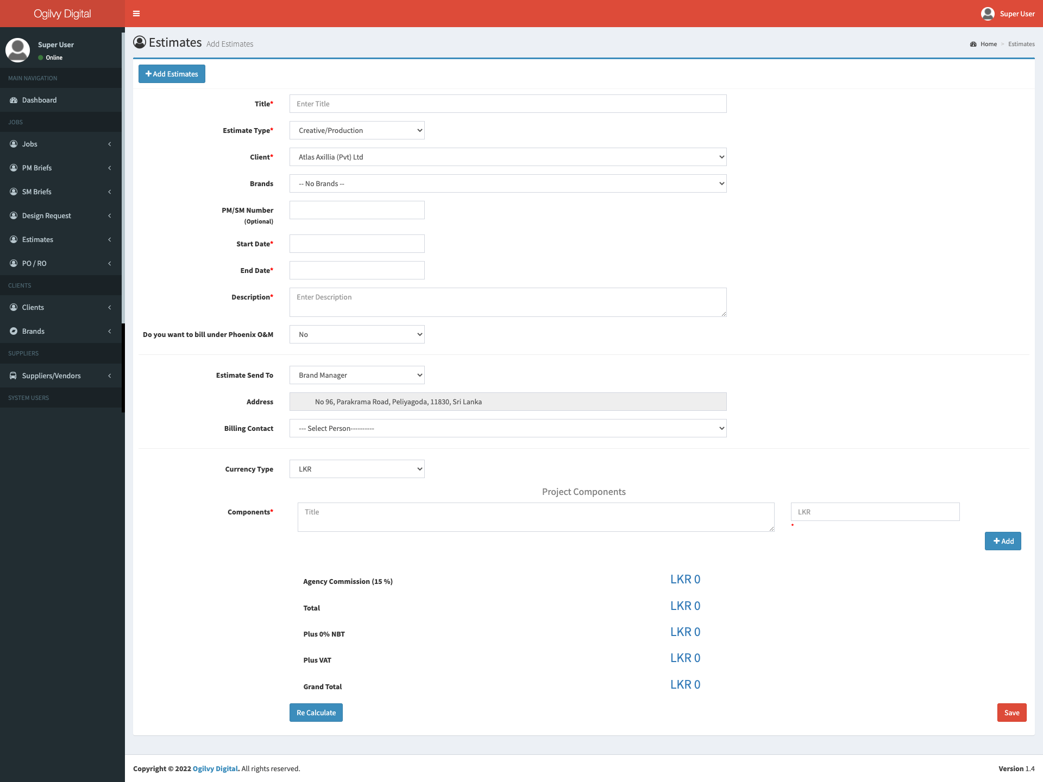Toggle the hamburger sidebar menu icon
The width and height of the screenshot is (1043, 782).
point(136,14)
